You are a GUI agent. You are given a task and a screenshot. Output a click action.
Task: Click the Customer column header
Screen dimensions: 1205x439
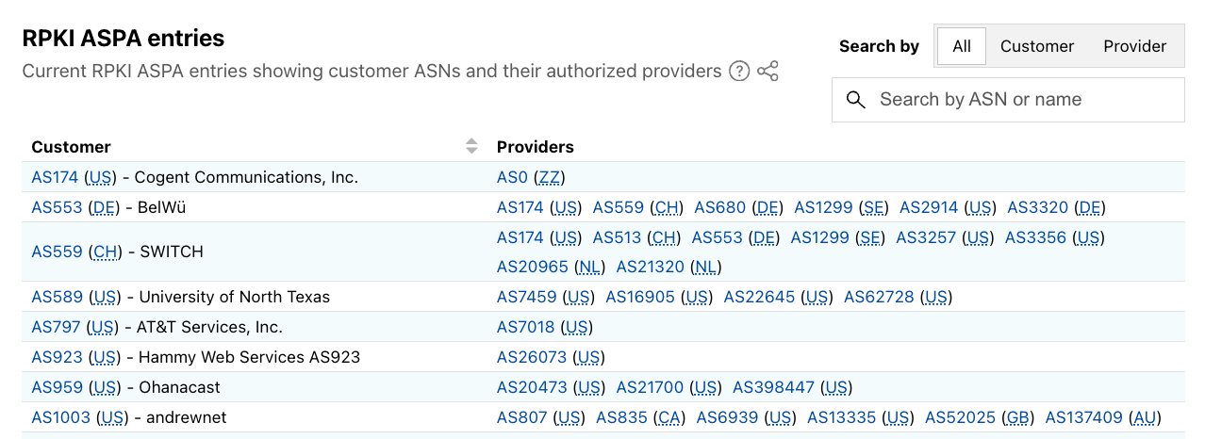(x=71, y=147)
